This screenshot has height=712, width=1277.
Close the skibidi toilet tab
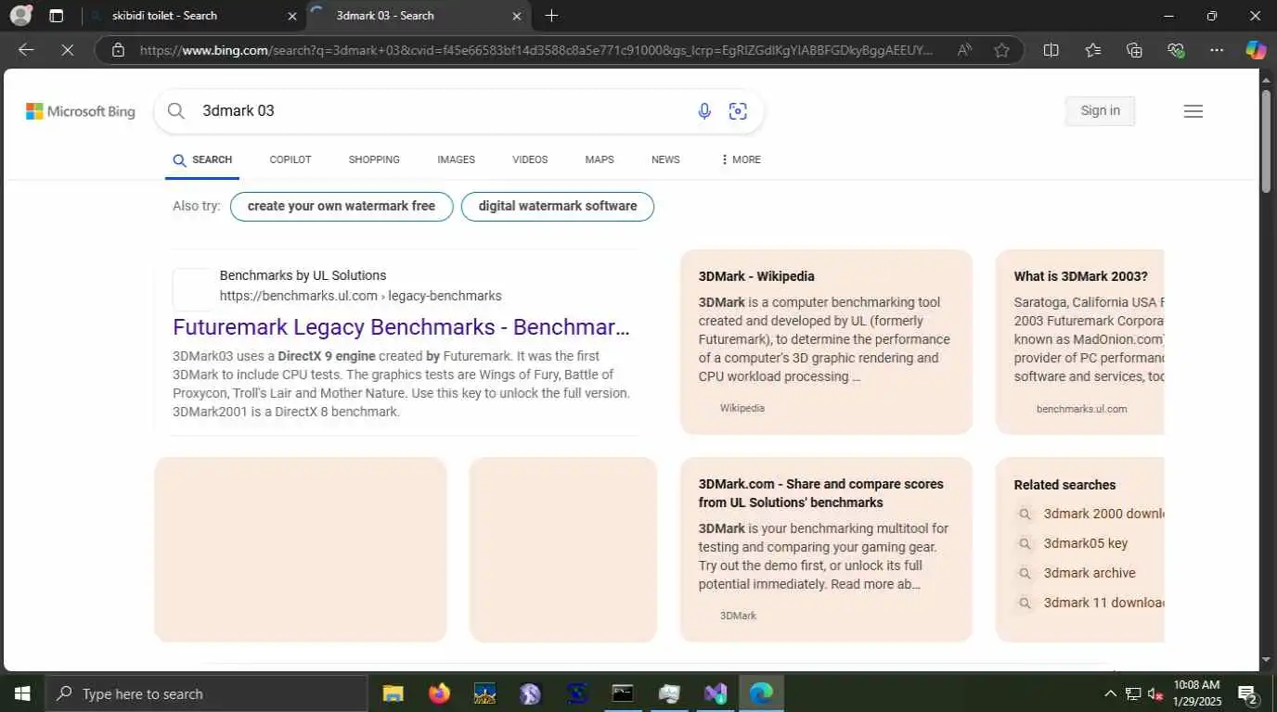[x=292, y=16]
